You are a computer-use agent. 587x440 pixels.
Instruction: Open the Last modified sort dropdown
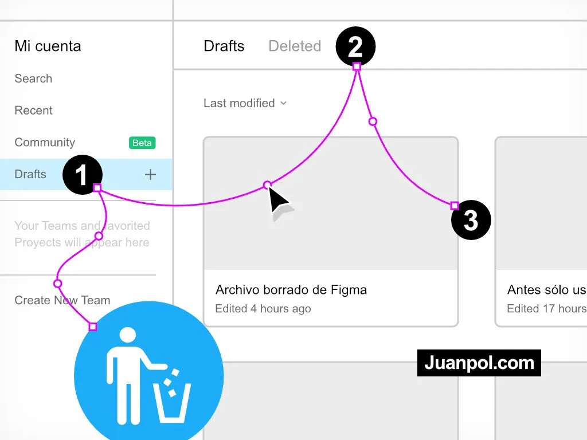[245, 103]
